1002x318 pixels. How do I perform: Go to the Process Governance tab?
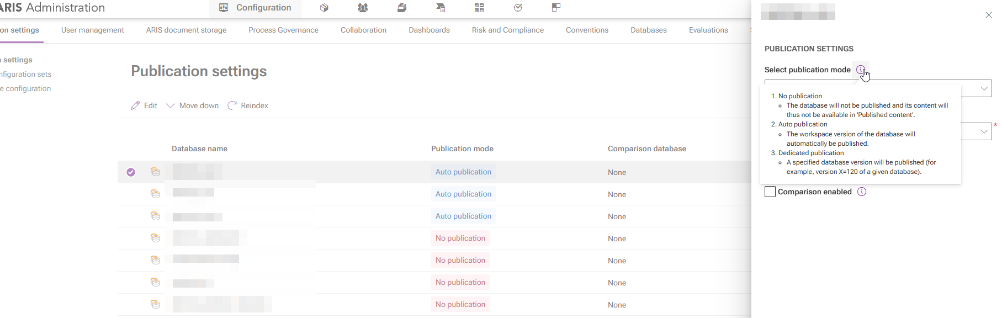(x=283, y=30)
